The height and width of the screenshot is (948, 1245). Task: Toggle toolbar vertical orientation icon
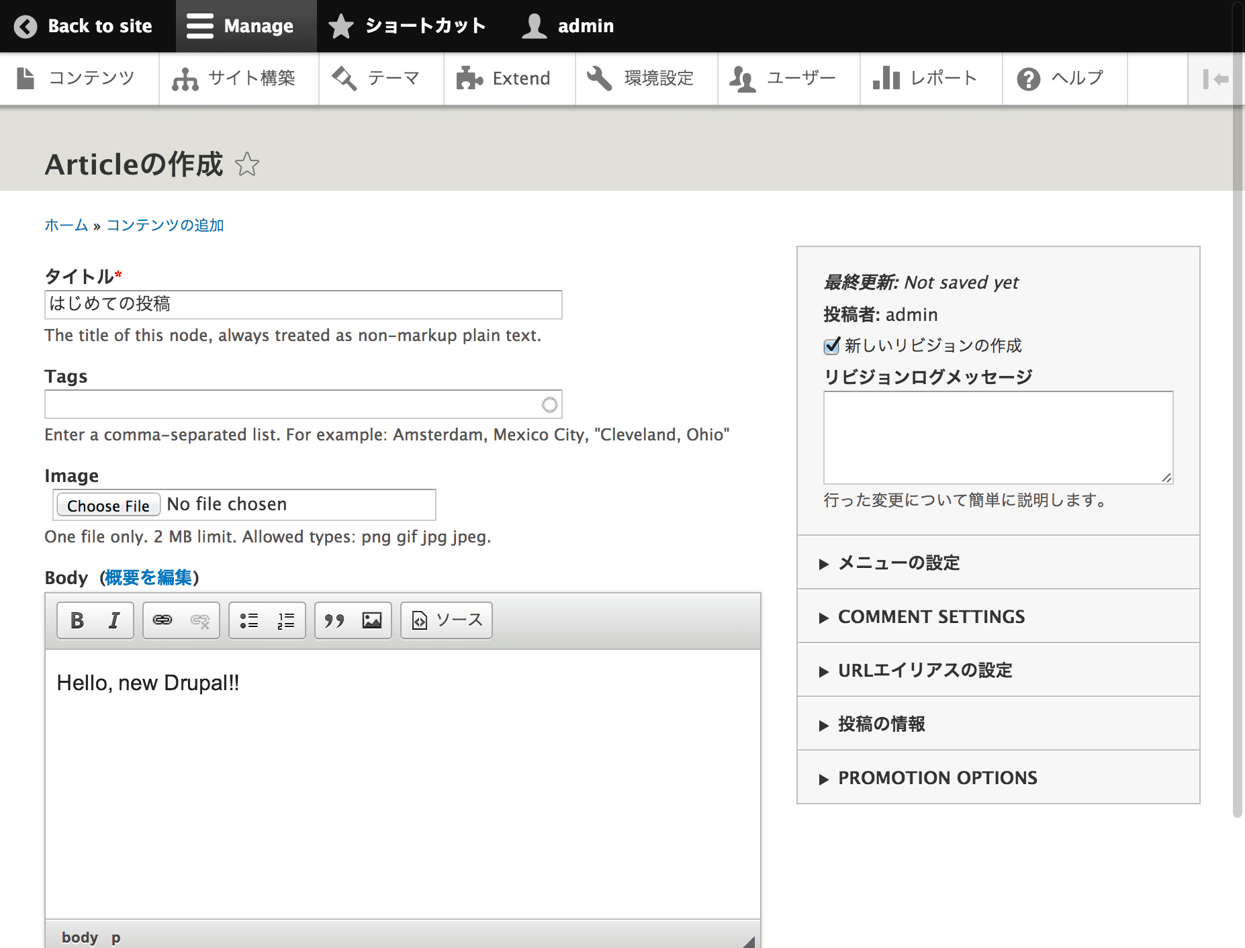[x=1215, y=79]
